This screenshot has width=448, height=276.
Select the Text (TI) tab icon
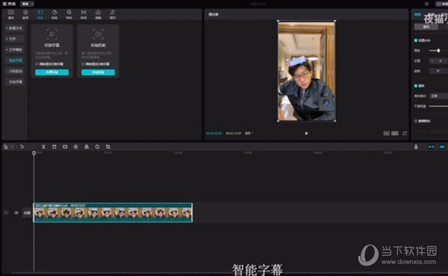point(40,12)
